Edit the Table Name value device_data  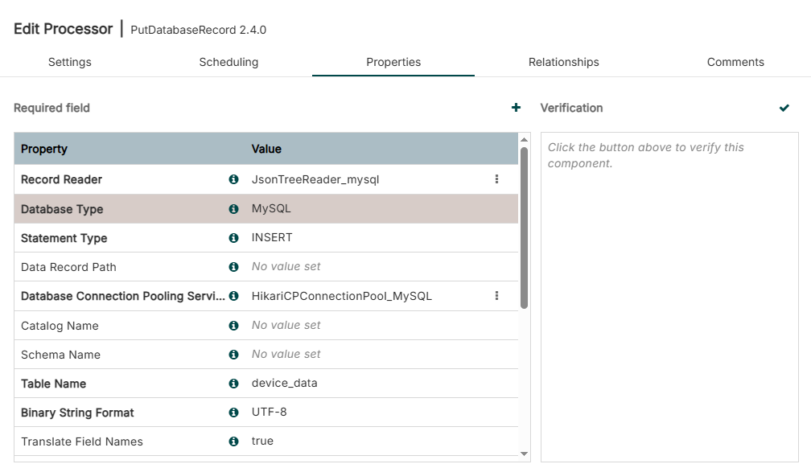pyautogui.click(x=285, y=384)
